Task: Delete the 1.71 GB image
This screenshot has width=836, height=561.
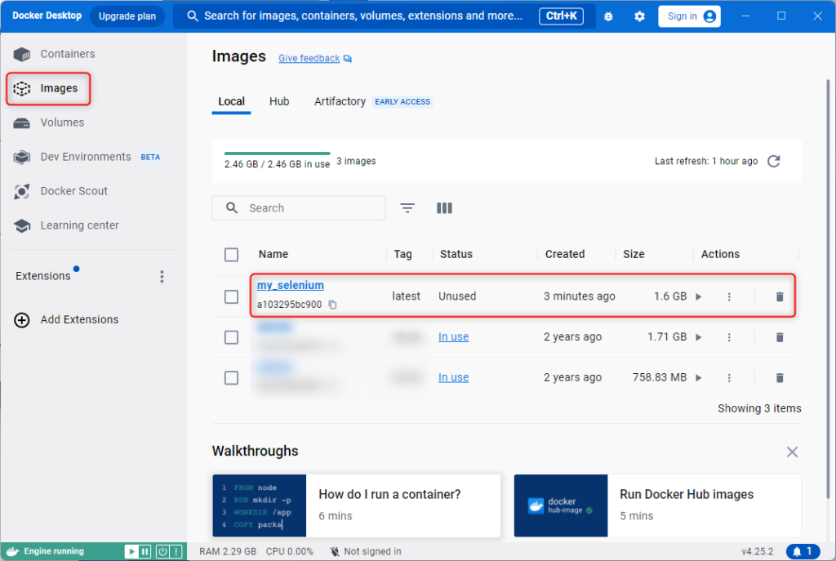Action: coord(780,337)
